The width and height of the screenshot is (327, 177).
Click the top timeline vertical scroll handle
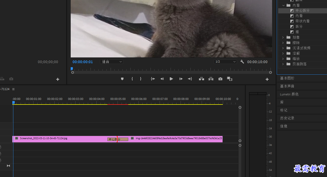pyautogui.click(x=240, y=107)
